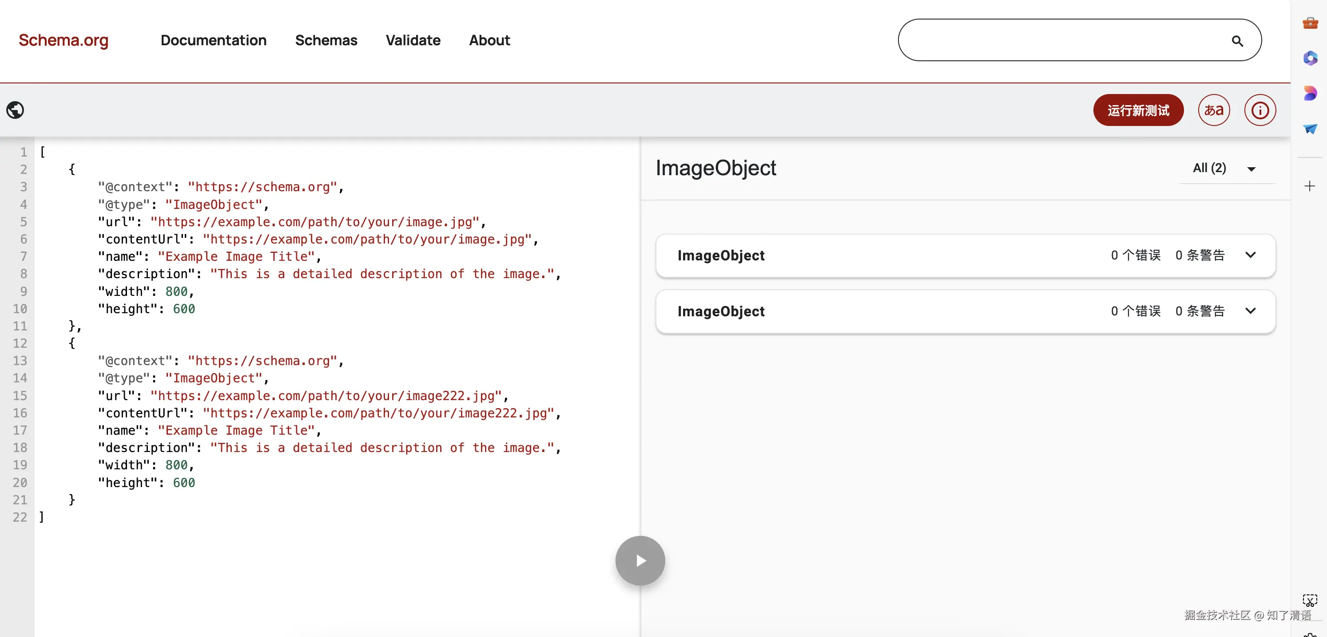
Task: Expand the second ImageObject result
Action: pos(1250,311)
